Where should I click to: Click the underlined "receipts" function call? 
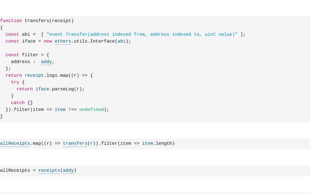pyautogui.click(x=49, y=170)
